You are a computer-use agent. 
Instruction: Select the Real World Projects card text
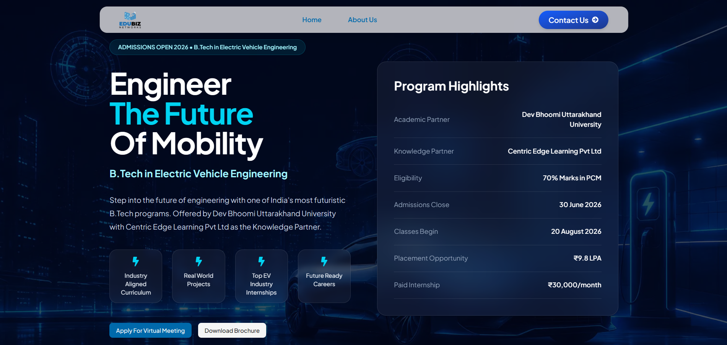(198, 280)
